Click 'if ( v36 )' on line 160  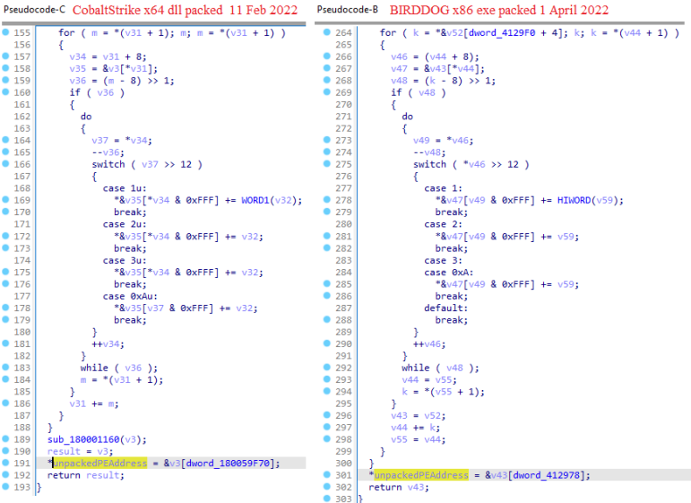click(97, 92)
